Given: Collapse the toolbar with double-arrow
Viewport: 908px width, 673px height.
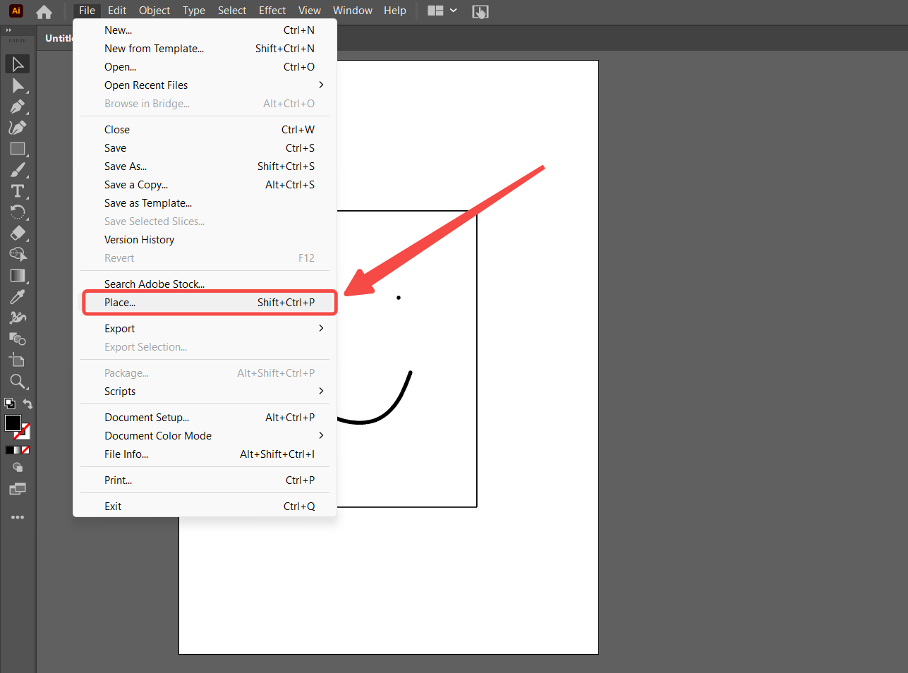Looking at the screenshot, I should coord(8,30).
